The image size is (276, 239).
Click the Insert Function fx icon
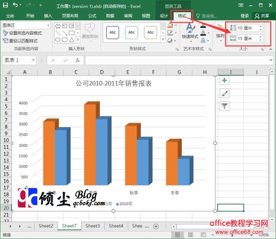[78, 60]
